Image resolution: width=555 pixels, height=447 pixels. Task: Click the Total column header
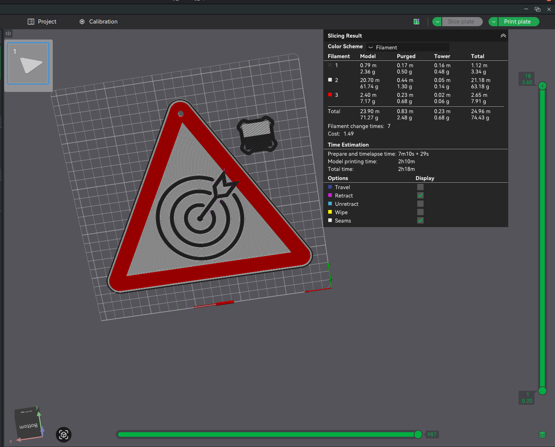(478, 56)
